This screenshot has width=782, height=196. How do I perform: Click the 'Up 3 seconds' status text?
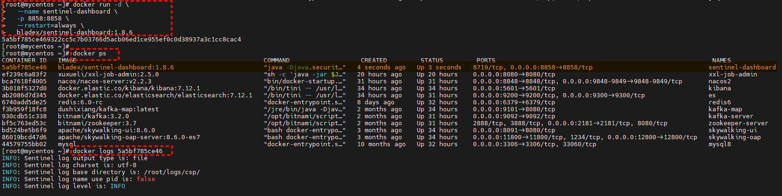click(x=439, y=68)
